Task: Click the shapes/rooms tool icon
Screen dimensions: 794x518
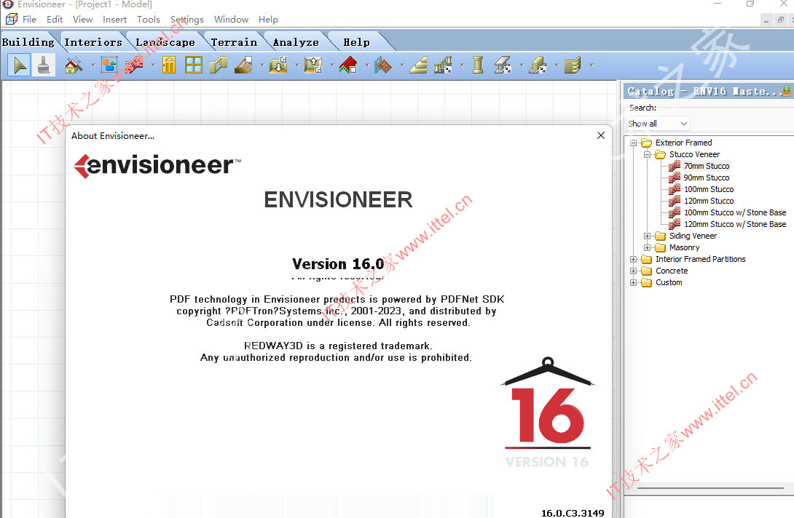Action: click(x=109, y=65)
